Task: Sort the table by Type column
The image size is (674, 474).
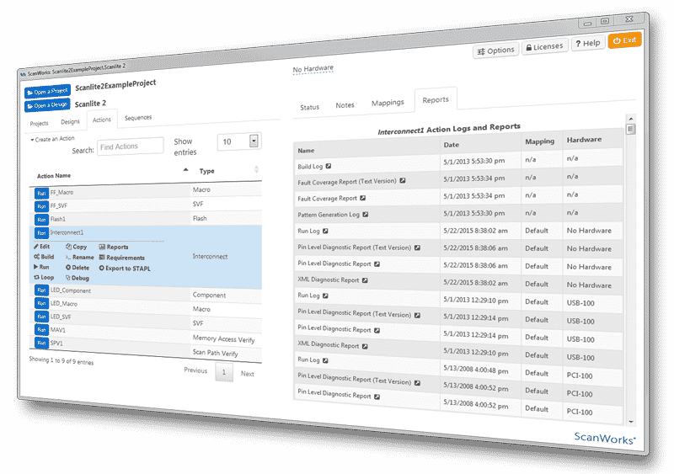Action: [x=256, y=171]
